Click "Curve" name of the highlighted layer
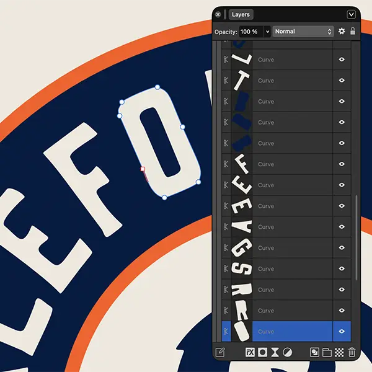Image resolution: width=372 pixels, height=372 pixels. pos(266,332)
